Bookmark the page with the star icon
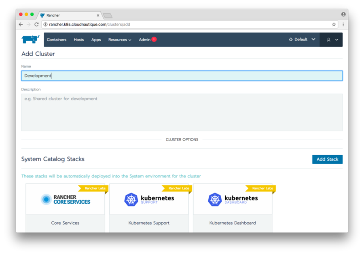 coord(334,24)
